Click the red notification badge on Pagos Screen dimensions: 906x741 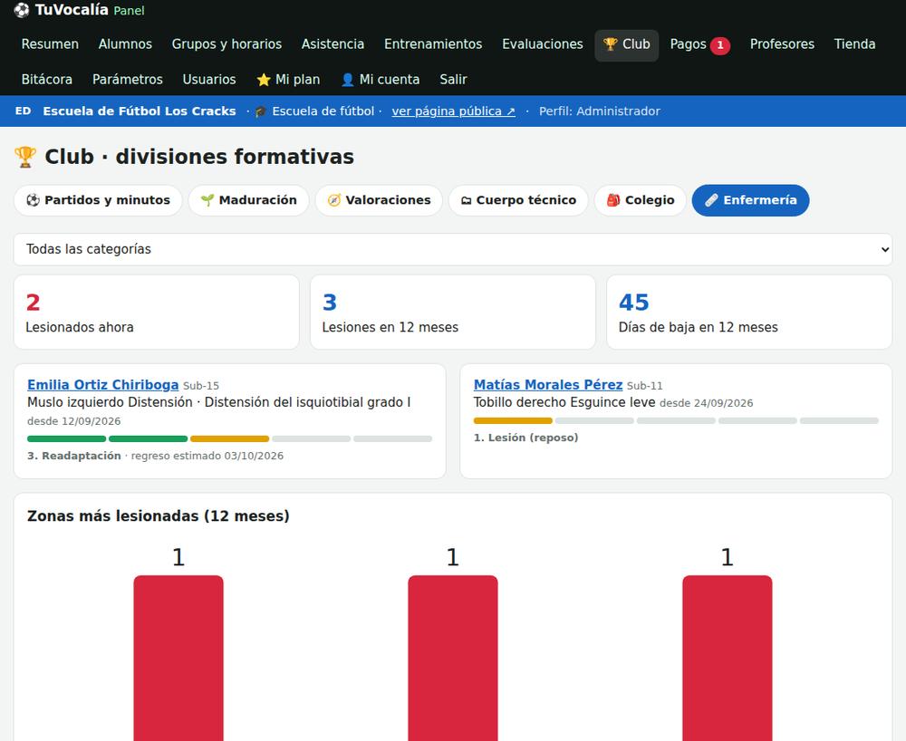720,45
